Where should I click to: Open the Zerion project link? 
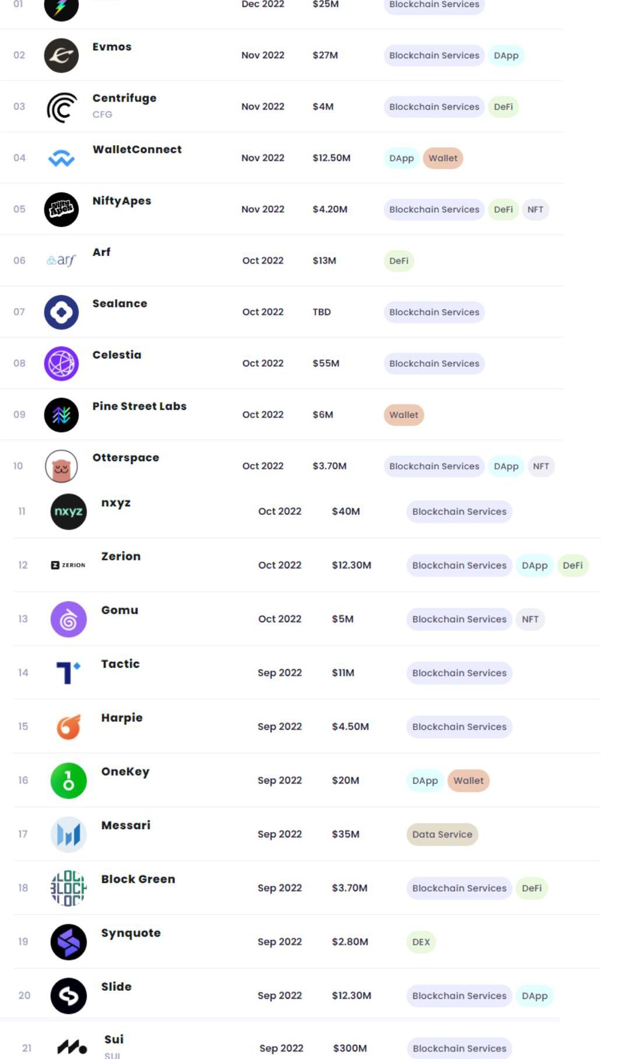click(121, 556)
